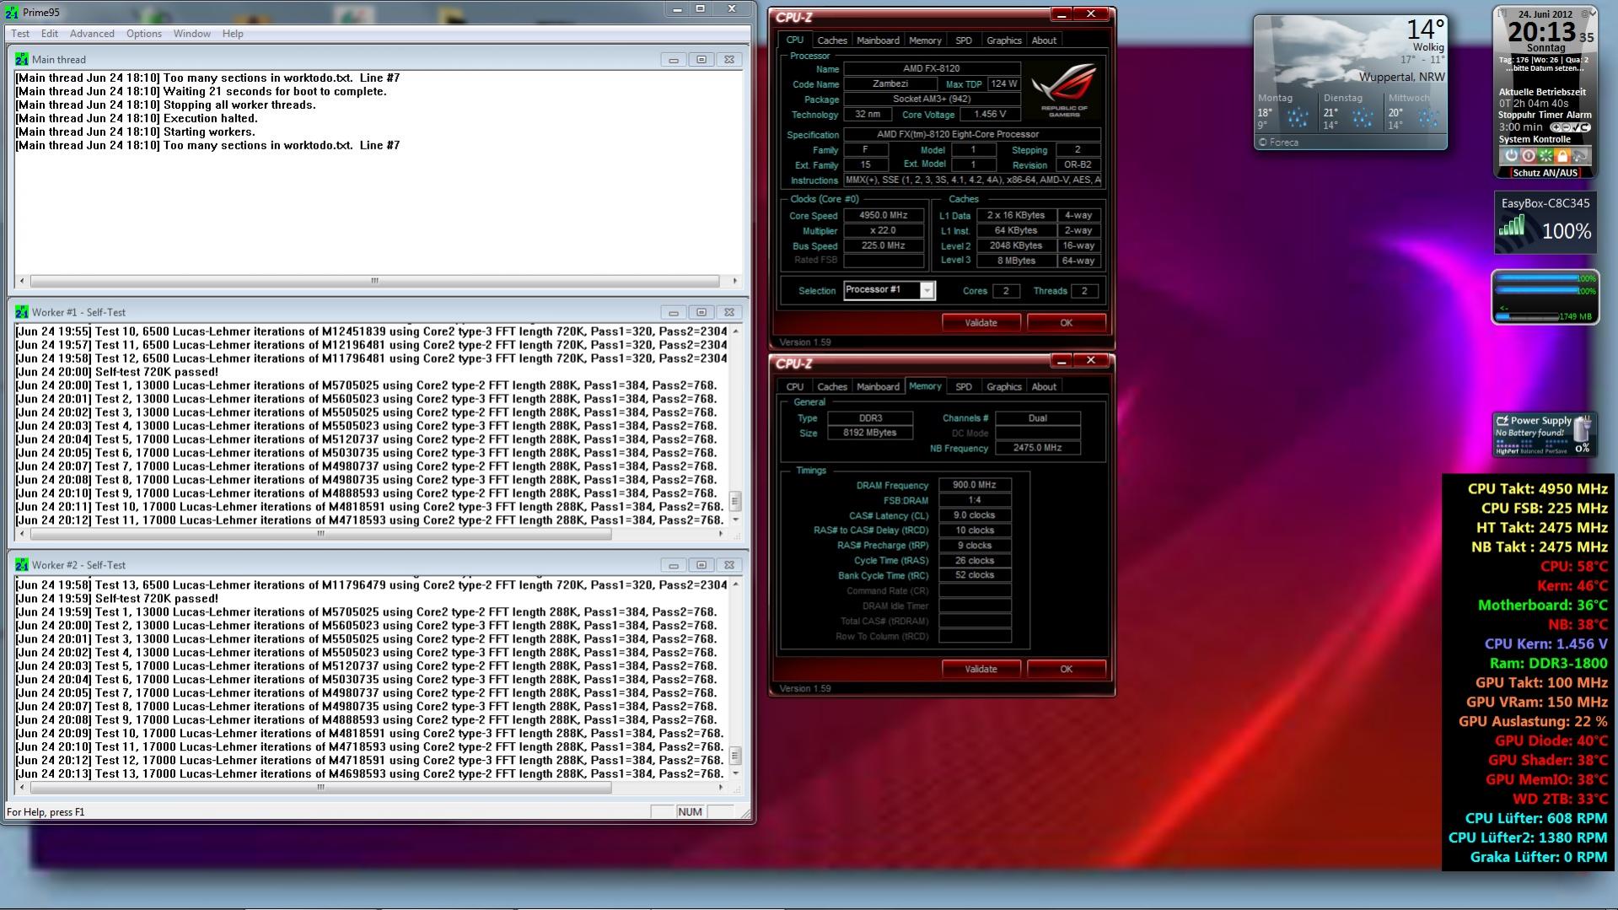The height and width of the screenshot is (910, 1618).
Task: Click the Republic of Gamers logo in CPU-Z
Action: pyautogui.click(x=1064, y=90)
